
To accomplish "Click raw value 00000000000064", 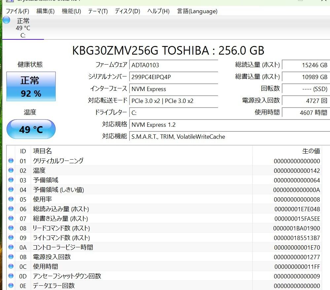I will click(297, 180).
